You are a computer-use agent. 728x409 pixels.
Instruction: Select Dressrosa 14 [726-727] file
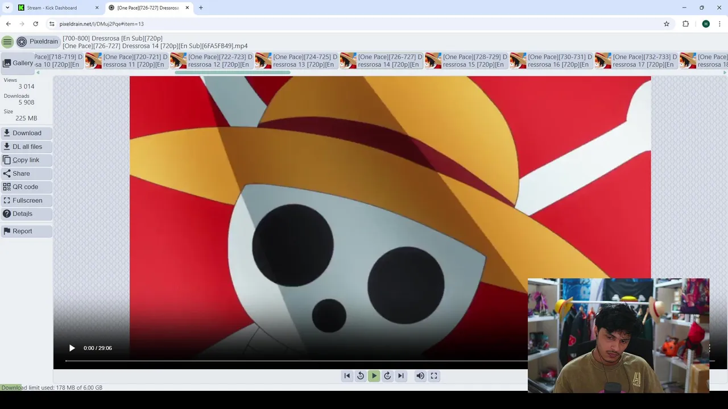(382, 61)
